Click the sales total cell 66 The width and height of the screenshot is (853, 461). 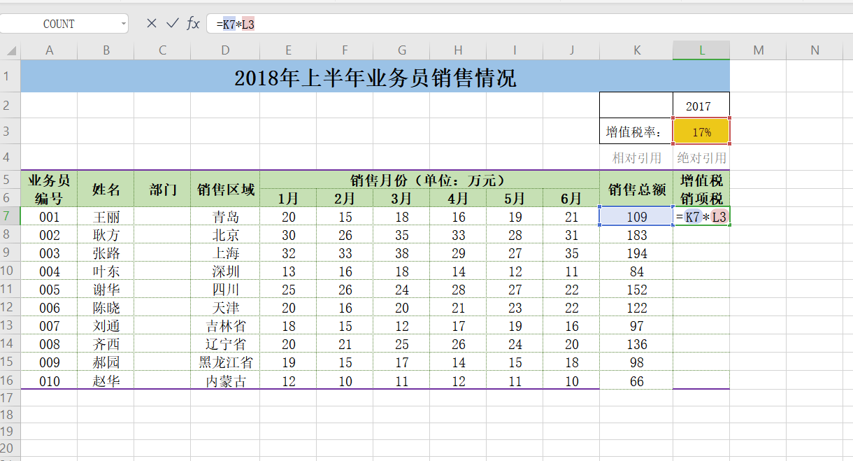pyautogui.click(x=636, y=381)
